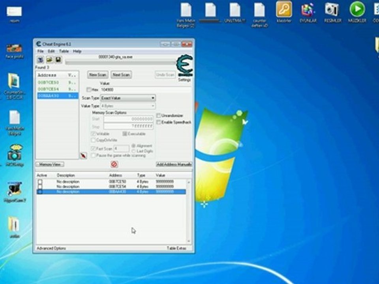Select the asdas folder on desktop
379x284 pixels.
[x=14, y=227]
